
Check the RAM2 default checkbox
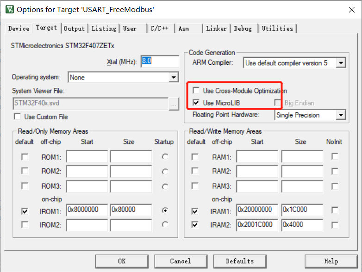pos(195,171)
